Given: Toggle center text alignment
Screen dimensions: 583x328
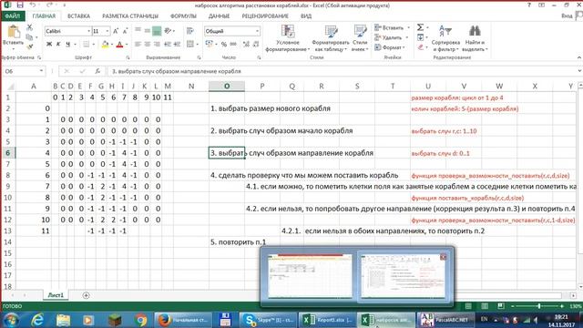Looking at the screenshot, I should coord(148,45).
